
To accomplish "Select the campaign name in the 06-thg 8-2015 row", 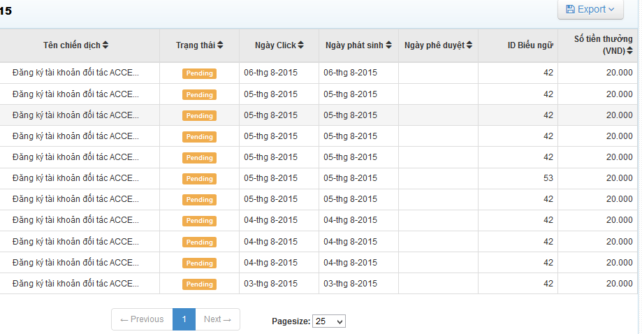I will 75,73.
